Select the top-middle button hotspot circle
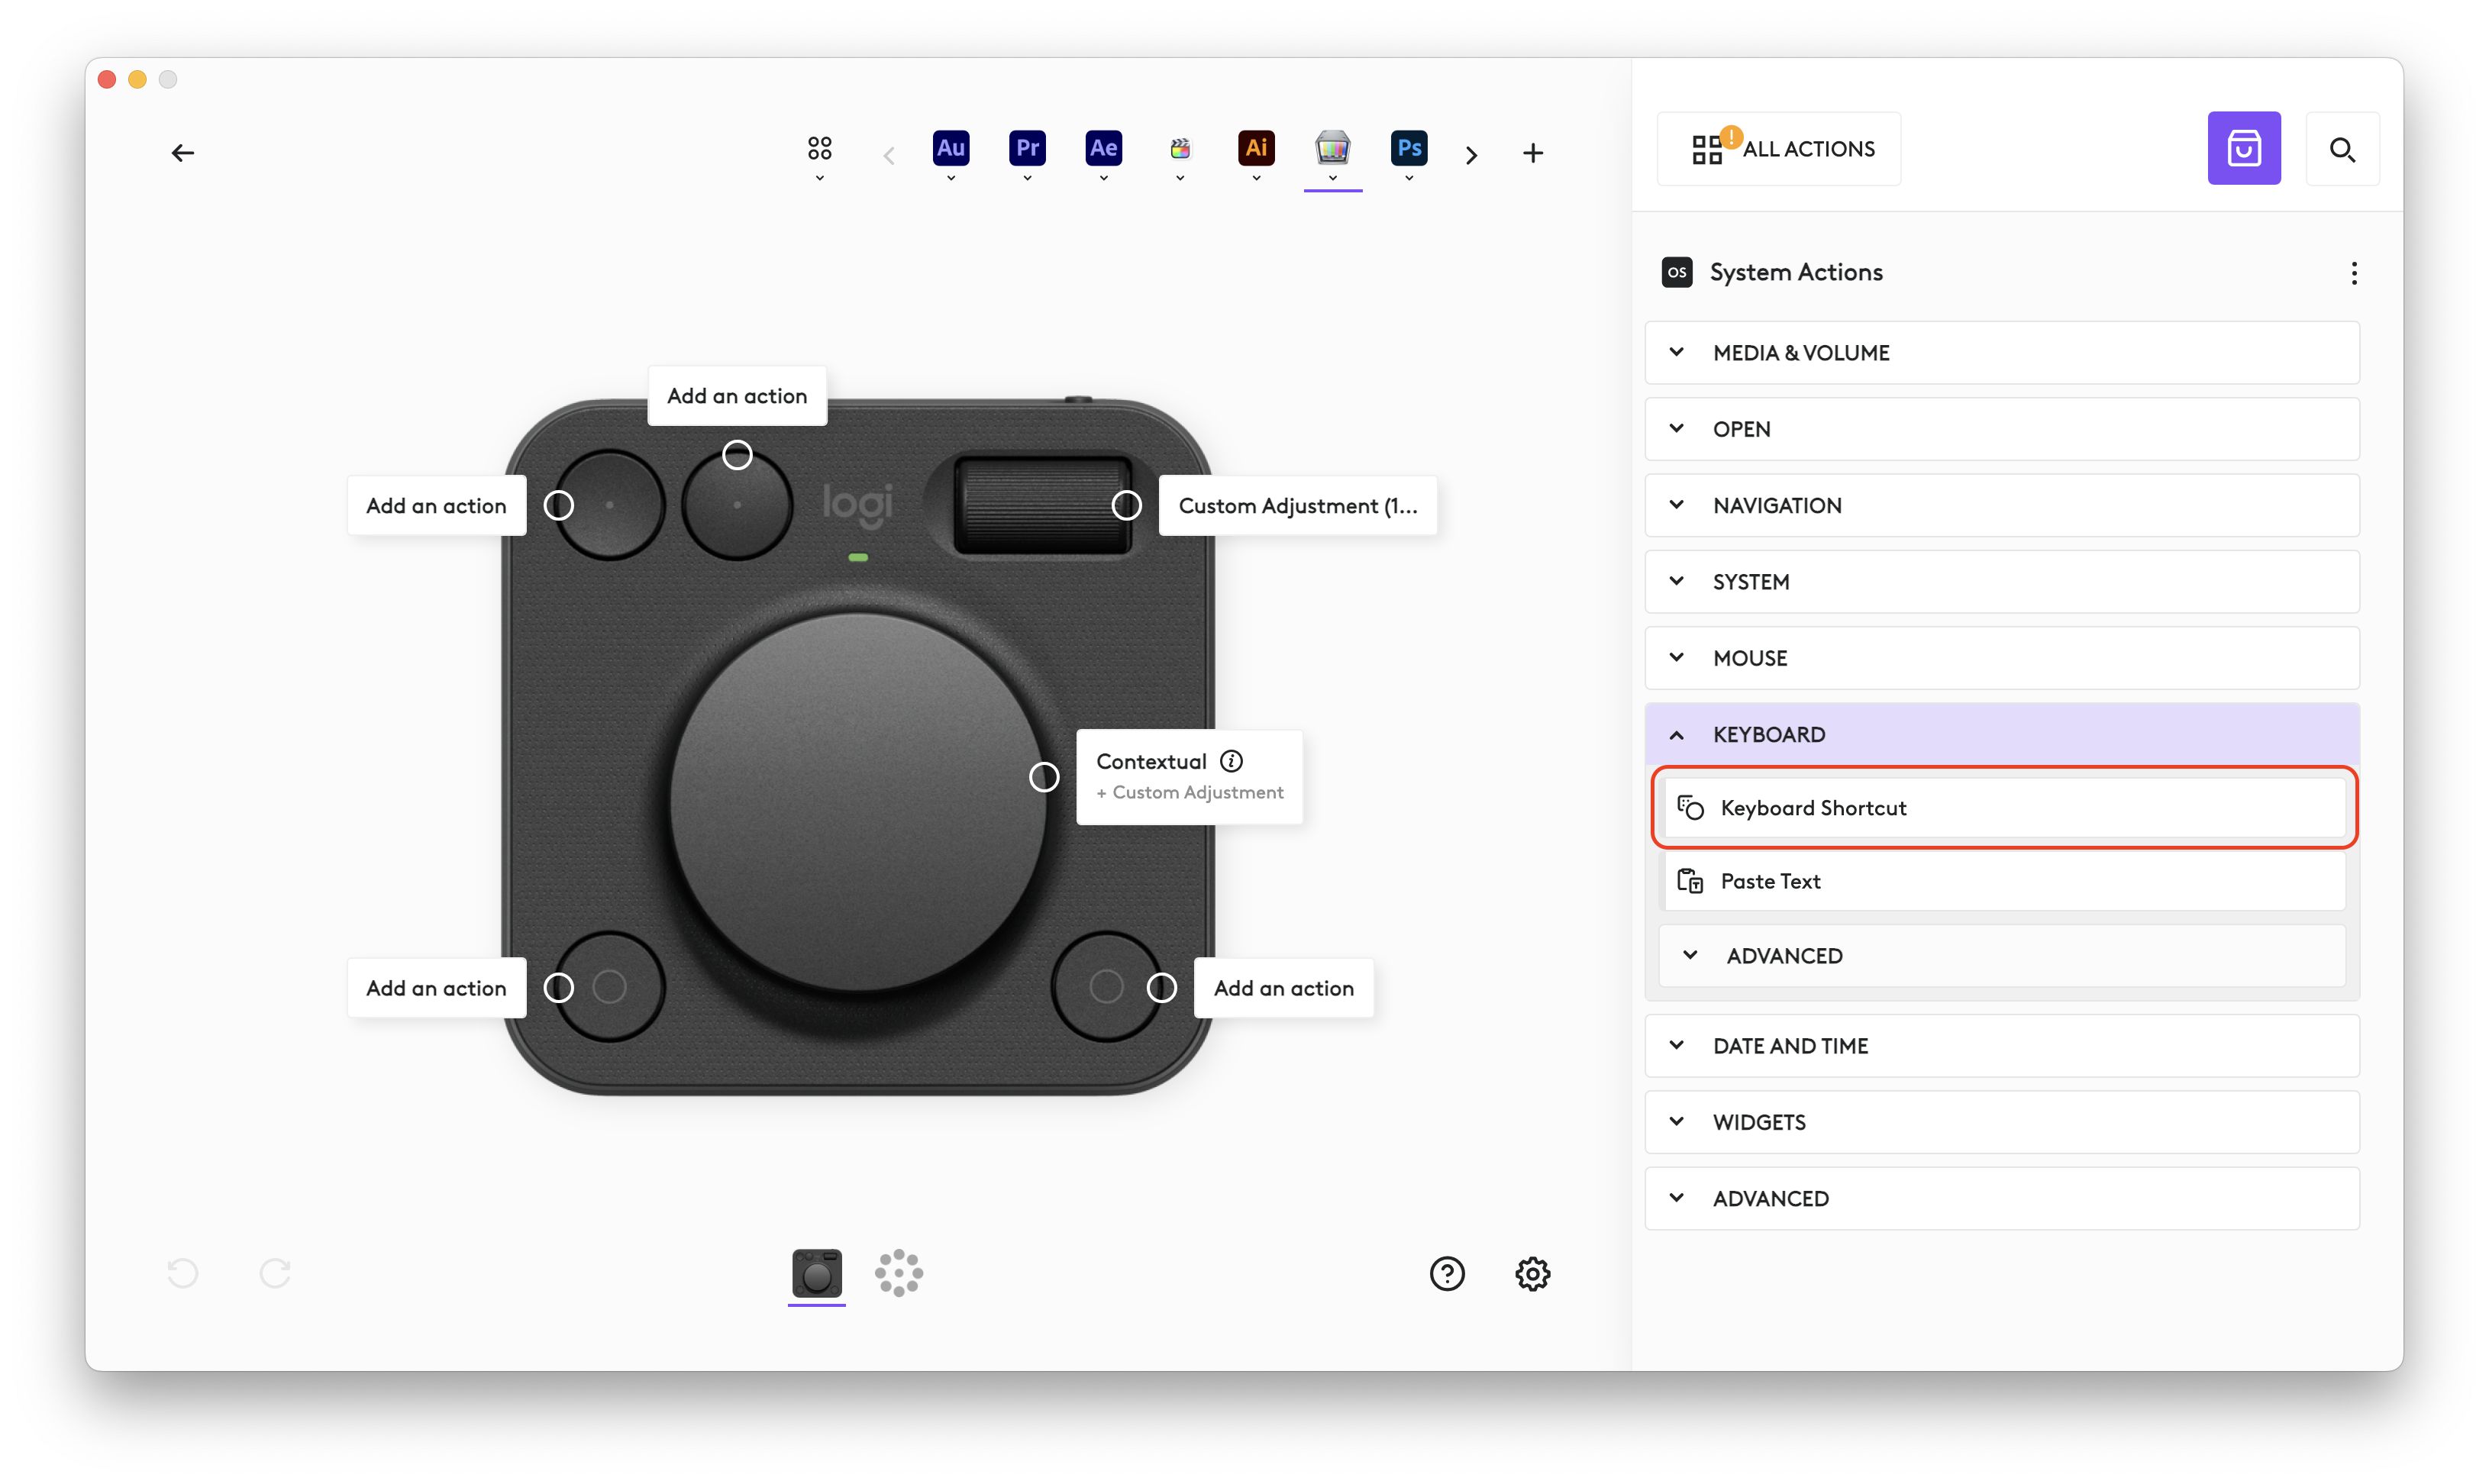 point(737,455)
